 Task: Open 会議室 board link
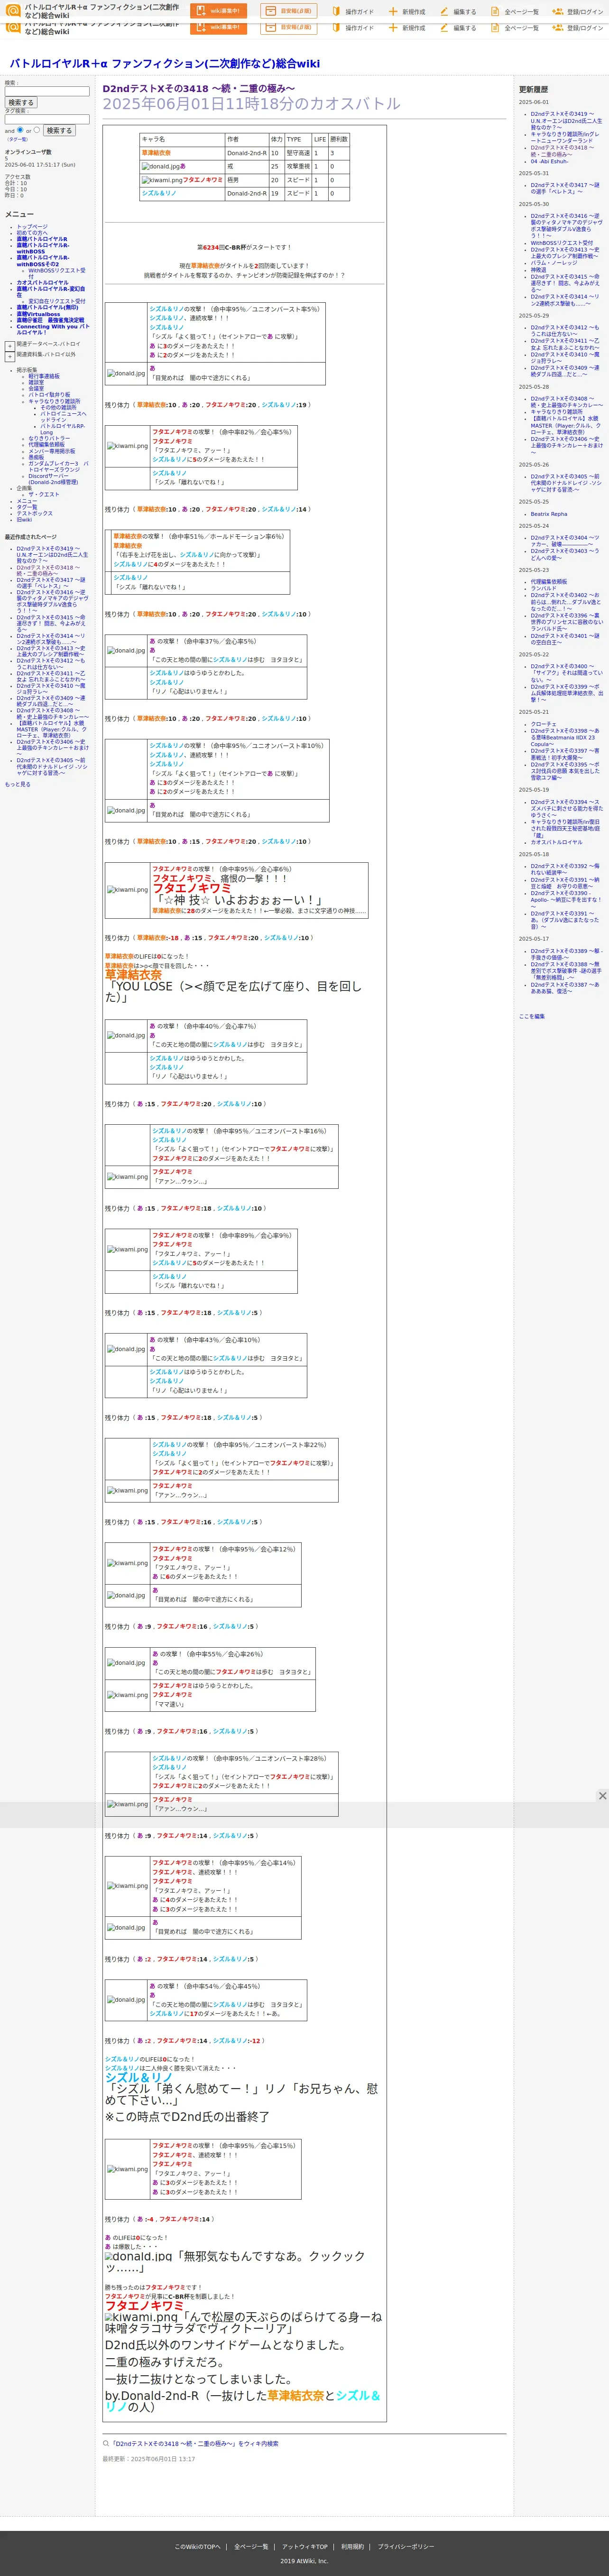tap(36, 388)
